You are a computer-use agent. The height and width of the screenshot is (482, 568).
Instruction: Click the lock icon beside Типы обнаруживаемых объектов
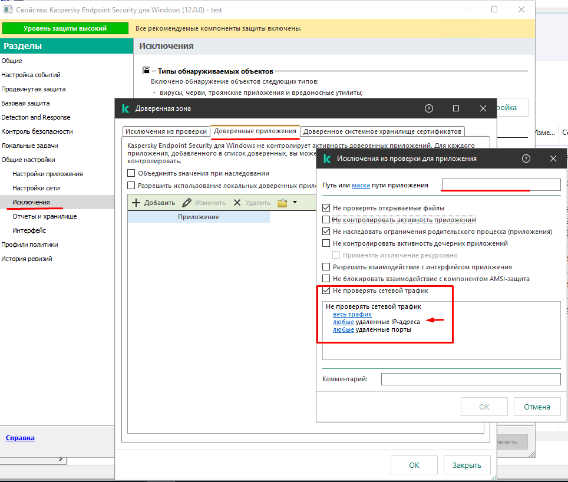coord(146,71)
